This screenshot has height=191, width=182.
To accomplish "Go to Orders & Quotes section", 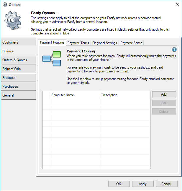I will [x=19, y=60].
